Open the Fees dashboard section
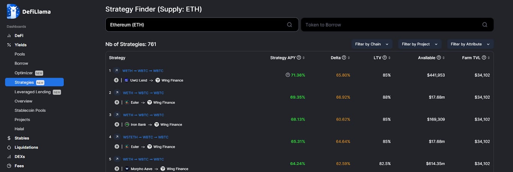Image resolution: width=513 pixels, height=172 pixels. 19,166
